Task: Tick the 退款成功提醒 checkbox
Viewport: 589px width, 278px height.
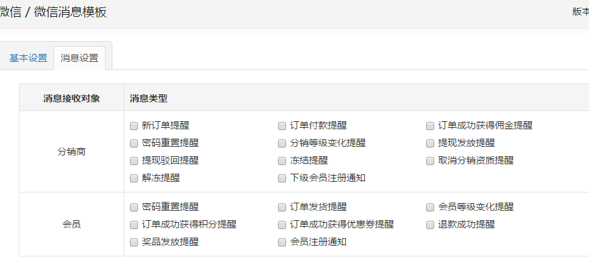Action: (430, 224)
